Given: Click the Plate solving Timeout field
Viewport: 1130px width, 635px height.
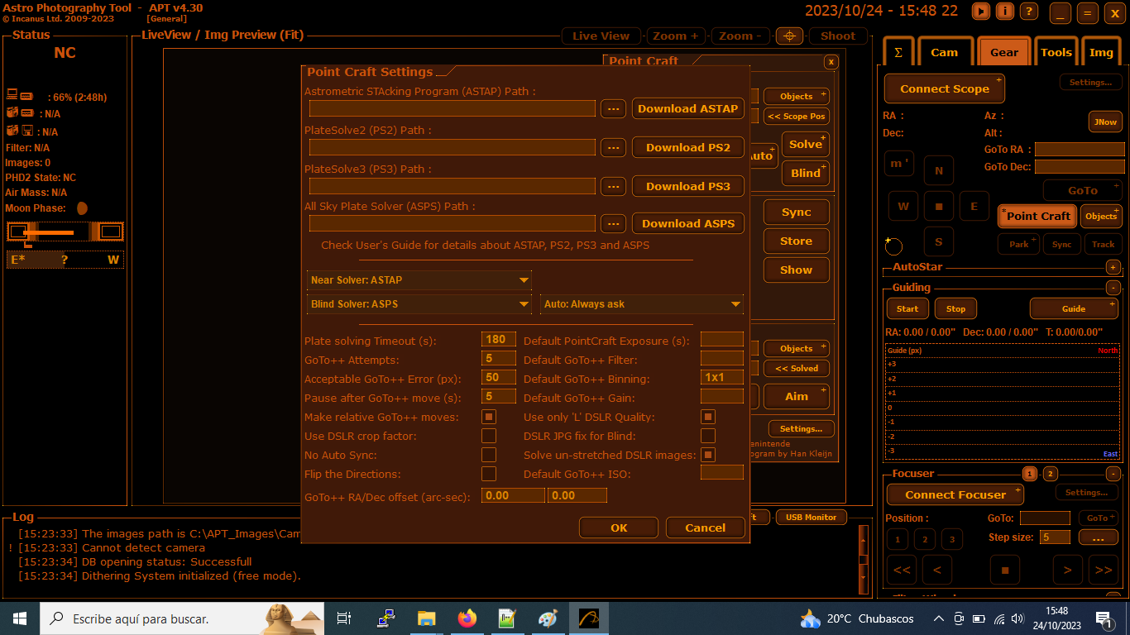Looking at the screenshot, I should (x=499, y=339).
